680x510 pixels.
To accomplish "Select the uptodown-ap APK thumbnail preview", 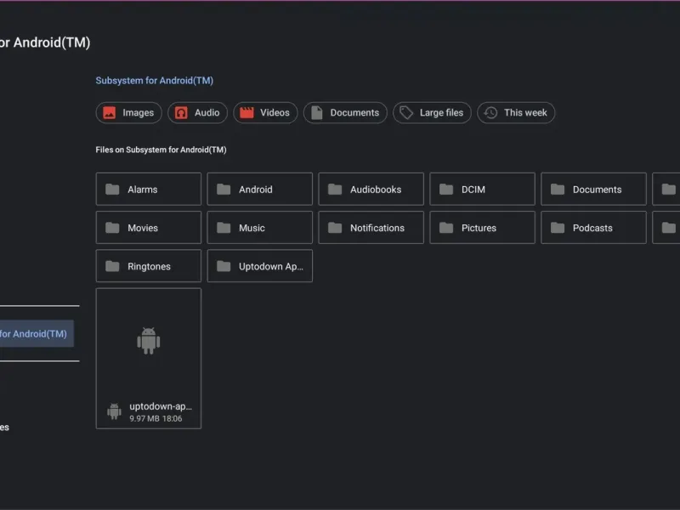I will pos(148,341).
